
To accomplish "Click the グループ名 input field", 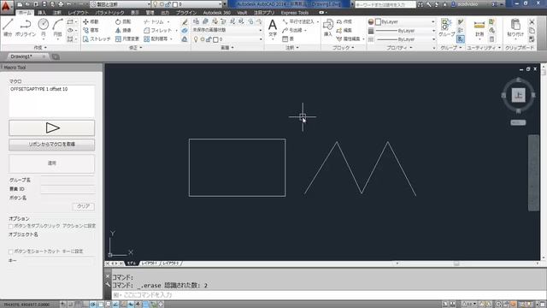I will (x=68, y=181).
